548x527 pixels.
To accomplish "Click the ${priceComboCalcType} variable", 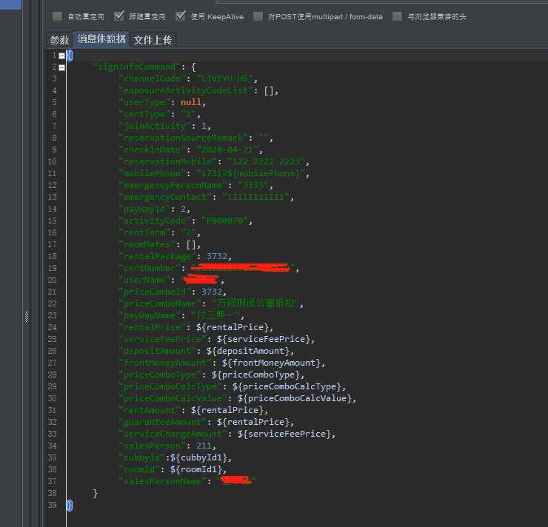I will click(287, 386).
